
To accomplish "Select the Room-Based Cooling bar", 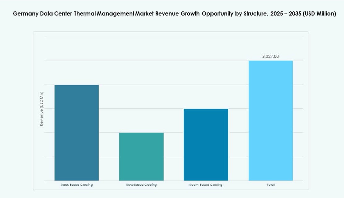I will click(206, 145).
